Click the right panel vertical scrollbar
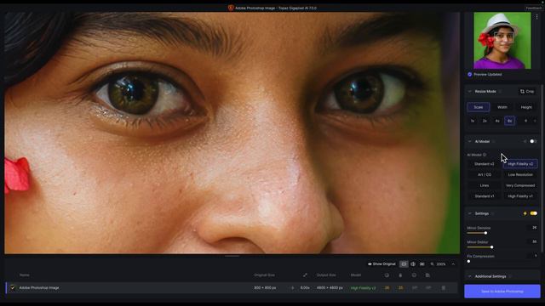Screen dimensions: 545x306 tap(542, 168)
